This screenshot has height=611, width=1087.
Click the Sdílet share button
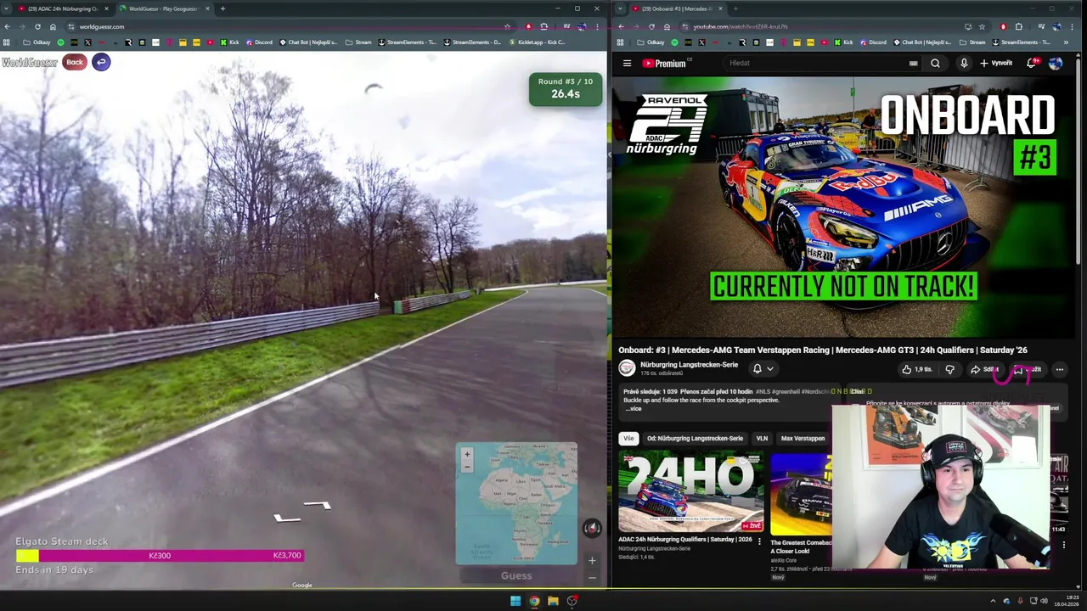pos(985,369)
